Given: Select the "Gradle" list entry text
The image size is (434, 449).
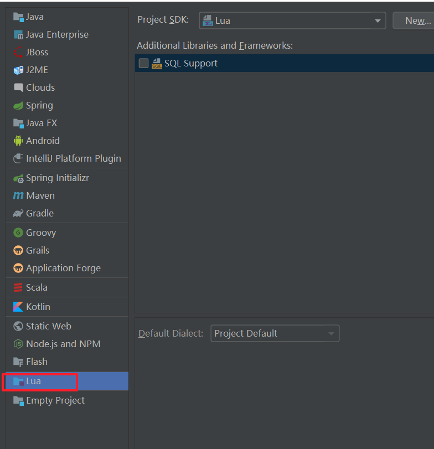Looking at the screenshot, I should tap(40, 213).
